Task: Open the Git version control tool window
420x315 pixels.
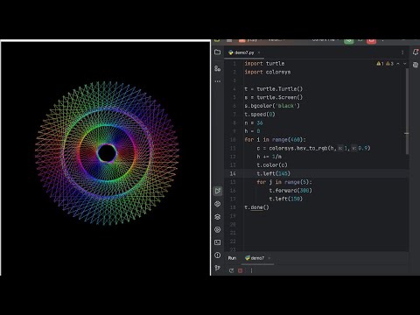Action: (218, 268)
